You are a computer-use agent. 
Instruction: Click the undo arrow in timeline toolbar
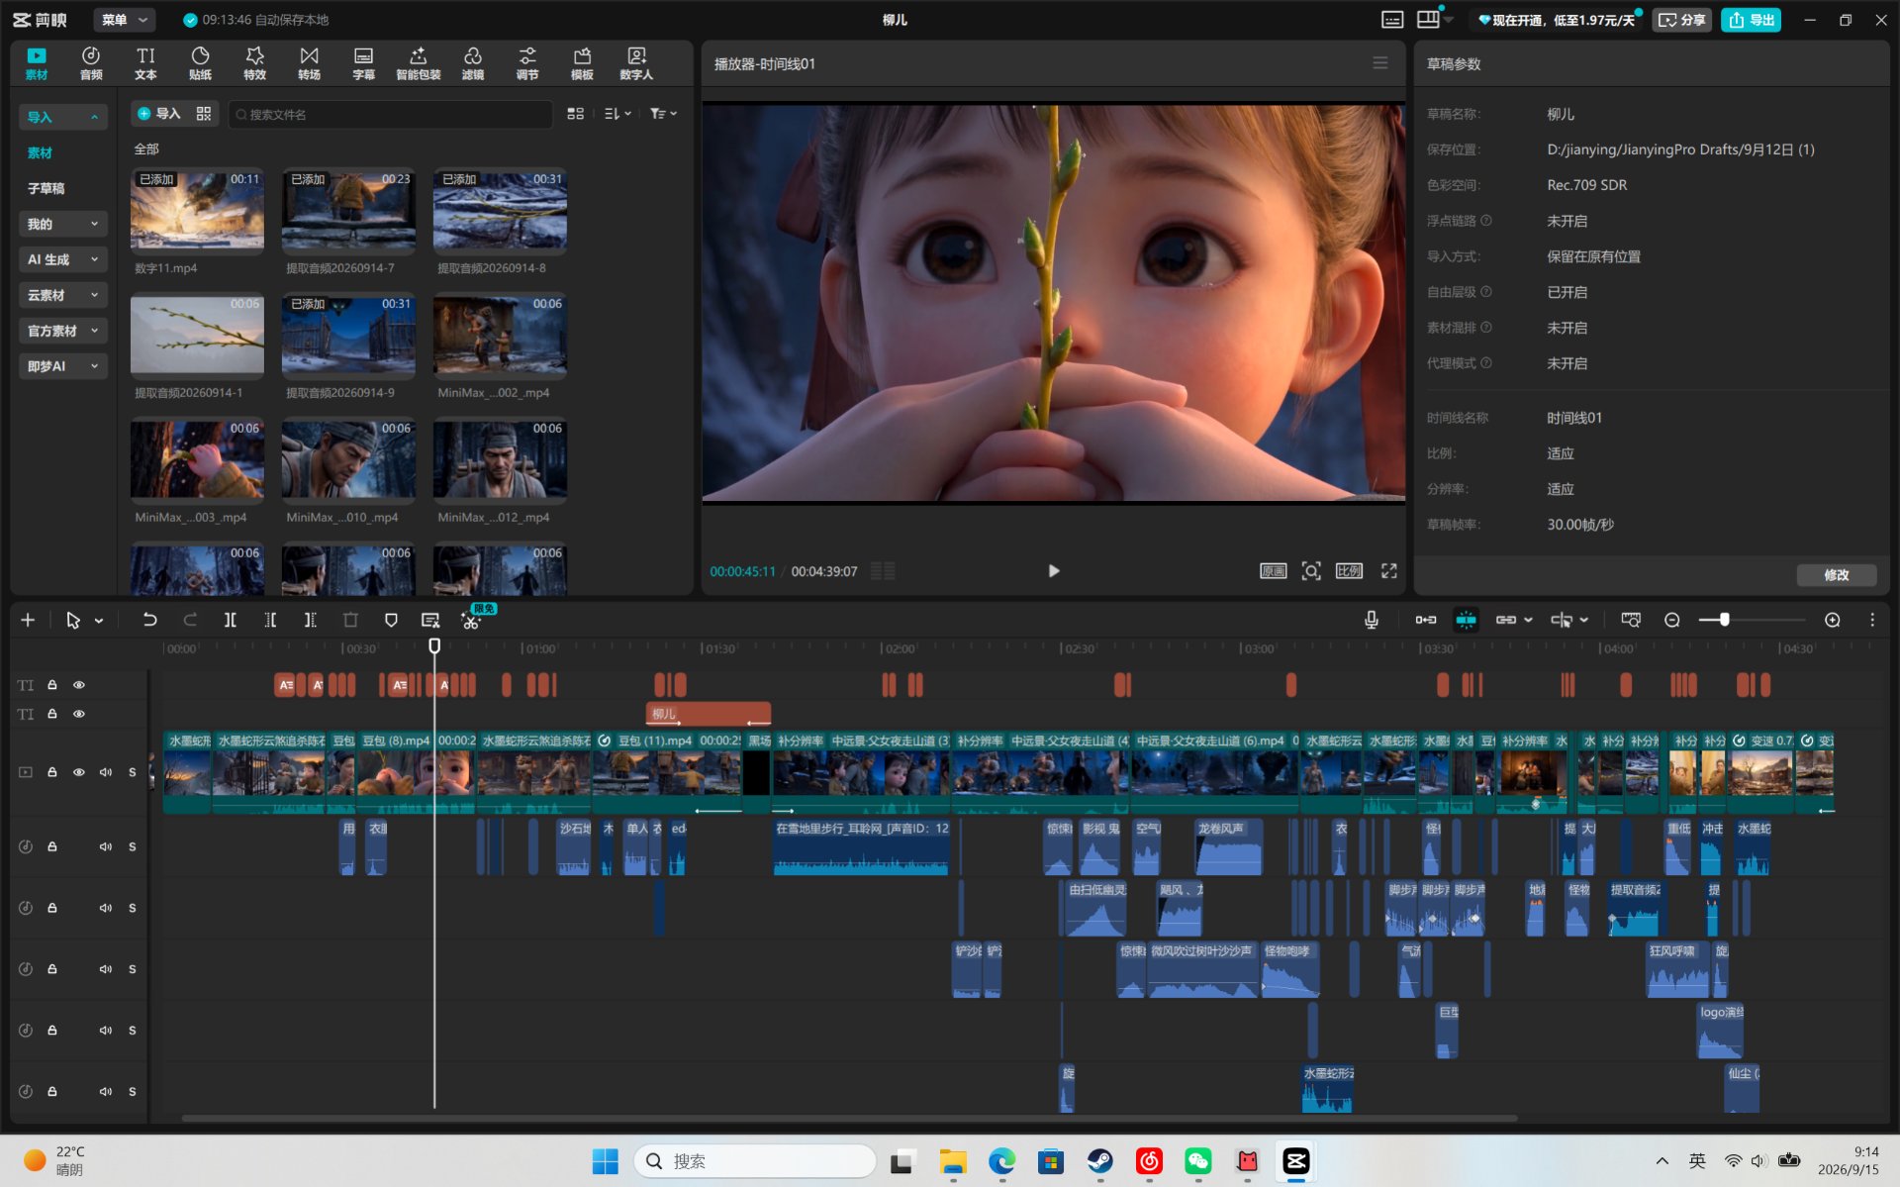point(149,620)
